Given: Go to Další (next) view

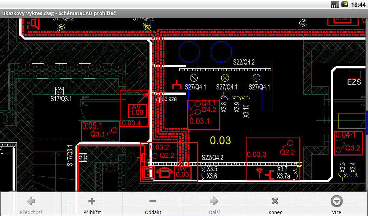Looking at the screenshot, I should coord(214,204).
